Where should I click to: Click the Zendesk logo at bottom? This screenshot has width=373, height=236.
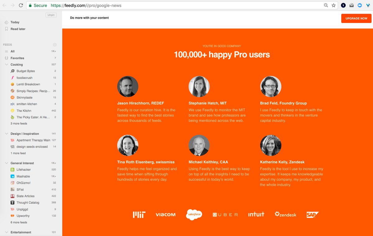(285, 215)
